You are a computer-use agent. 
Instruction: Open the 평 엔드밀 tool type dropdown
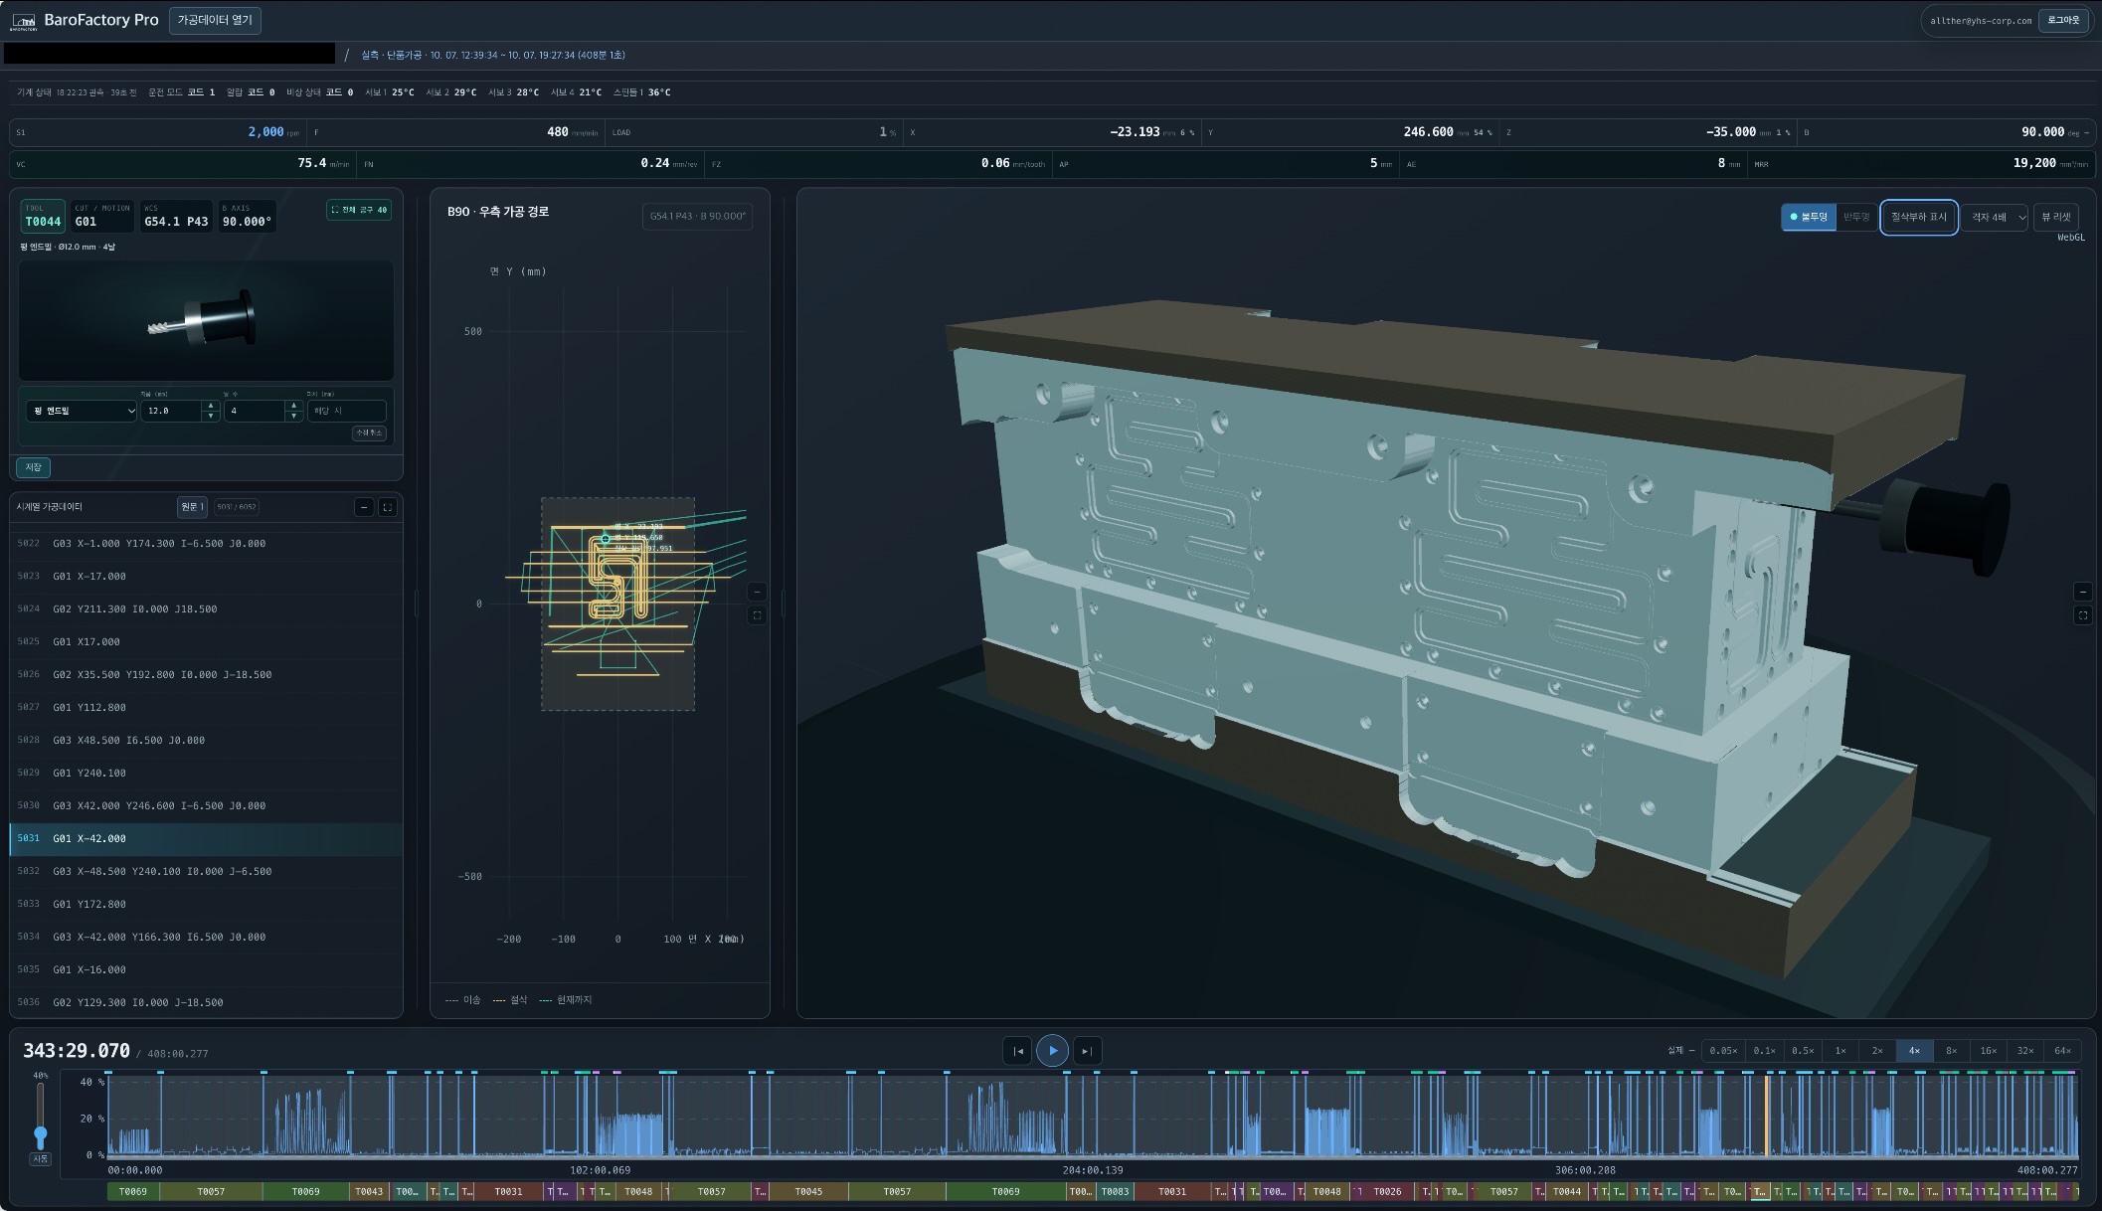[81, 411]
